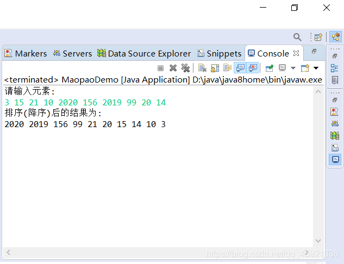Open Markers view icon in right sidebar
The image size is (344, 264).
coord(334,111)
